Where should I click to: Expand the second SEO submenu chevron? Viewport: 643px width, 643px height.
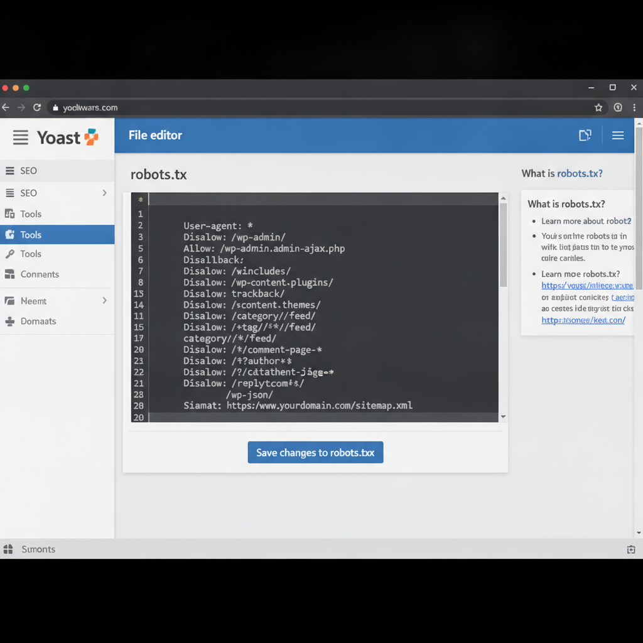point(105,193)
